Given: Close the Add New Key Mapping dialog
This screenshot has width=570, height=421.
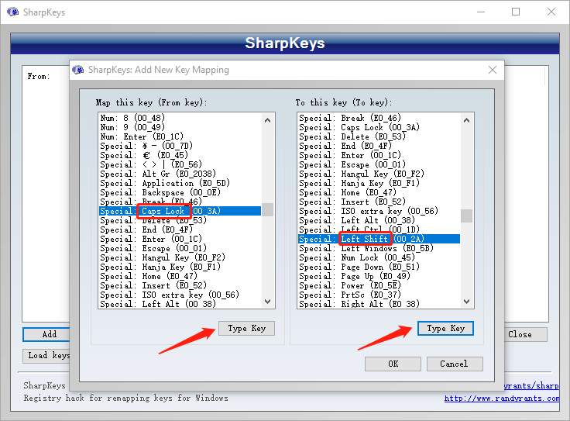Looking at the screenshot, I should [x=493, y=70].
